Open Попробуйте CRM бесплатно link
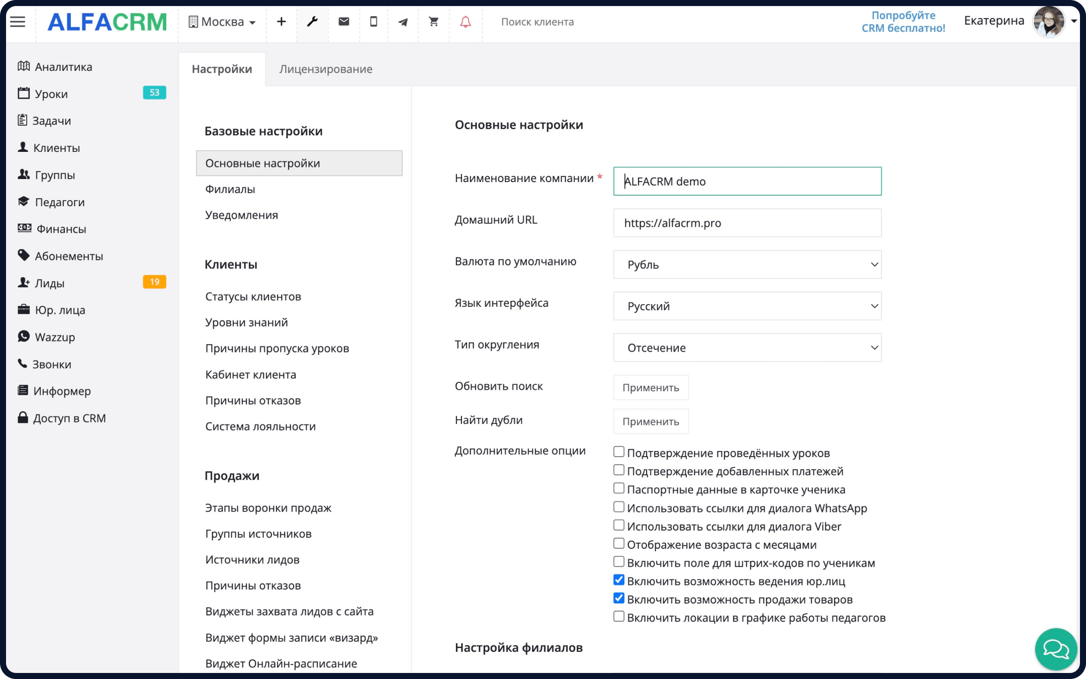Screen dimensions: 1086x679 click(903, 22)
